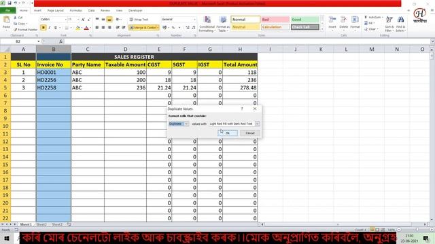Select column header D
Viewport: 435px width, 244px height.
125,49
